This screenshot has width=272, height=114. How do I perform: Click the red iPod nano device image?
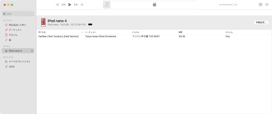[x=43, y=22]
